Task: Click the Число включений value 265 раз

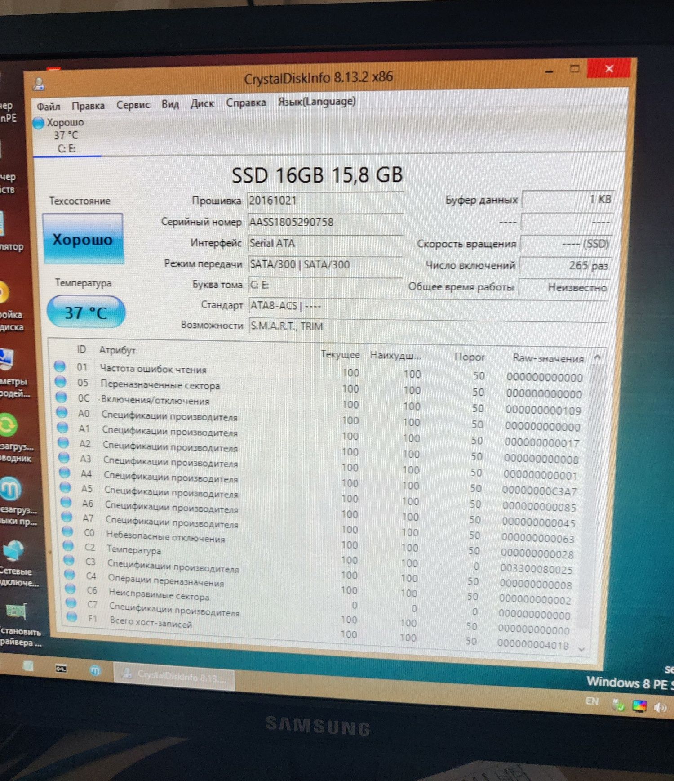Action: 564,265
